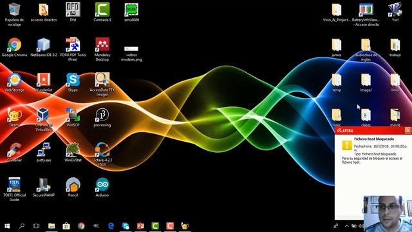Open the WebStorage desktop icon
412x232 pixels.
[14, 82]
